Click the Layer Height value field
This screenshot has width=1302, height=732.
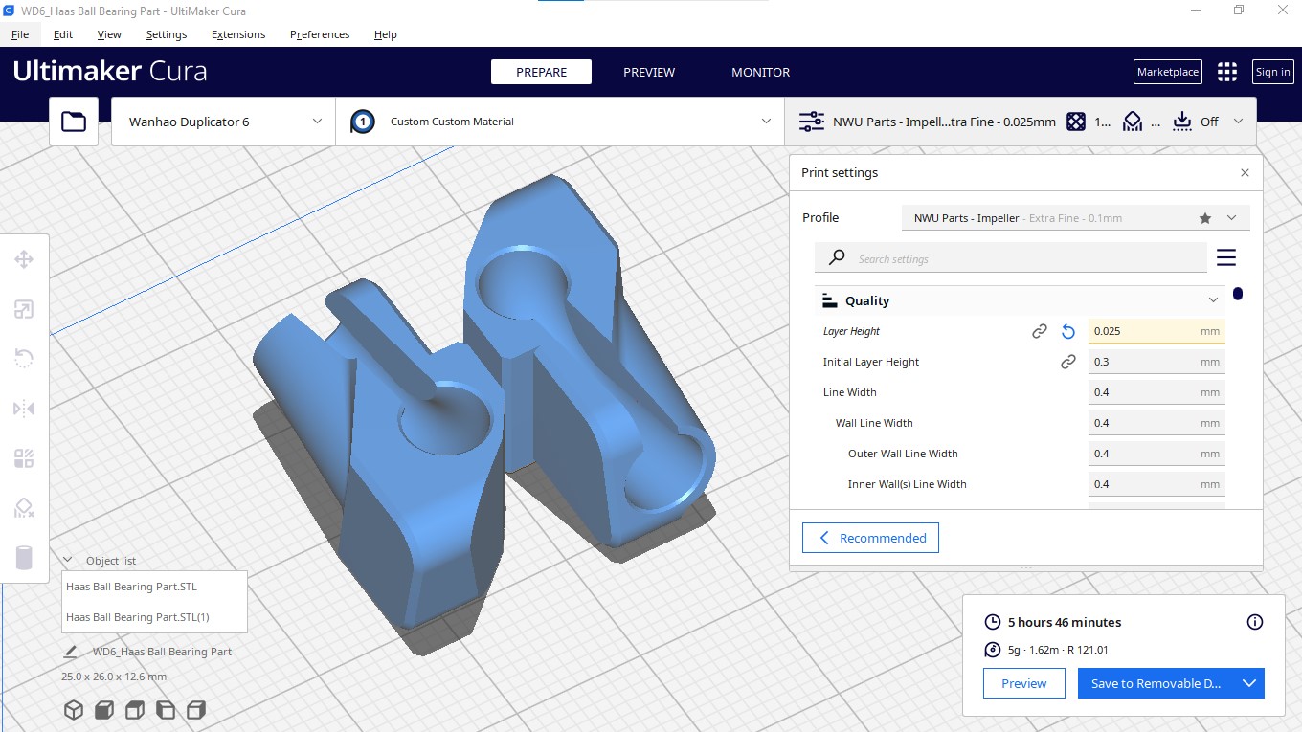point(1156,331)
